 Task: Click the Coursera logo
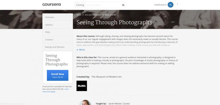pyautogui.click(x=52, y=5)
